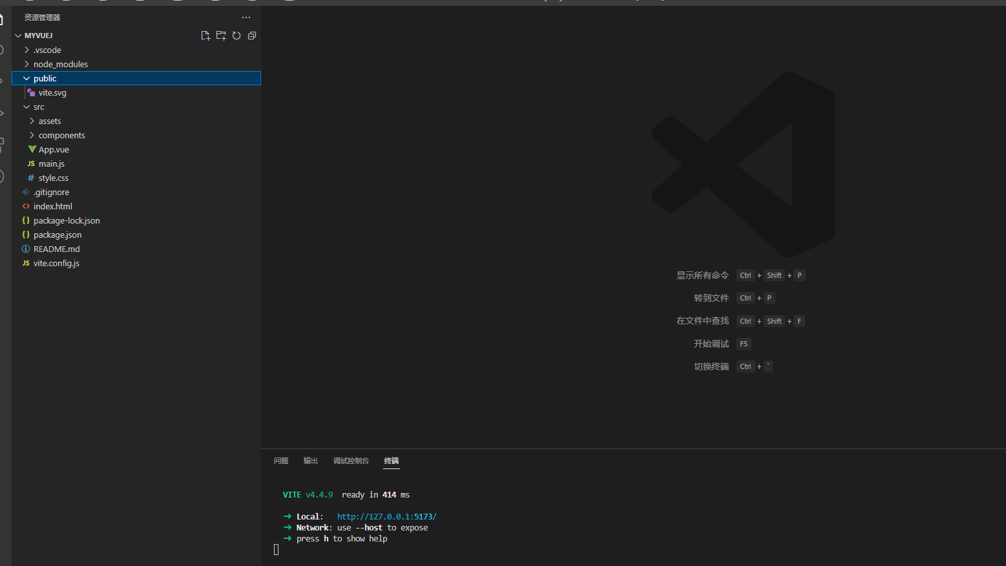Click the JS icon next to main.js
This screenshot has width=1006, height=566.
point(31,163)
